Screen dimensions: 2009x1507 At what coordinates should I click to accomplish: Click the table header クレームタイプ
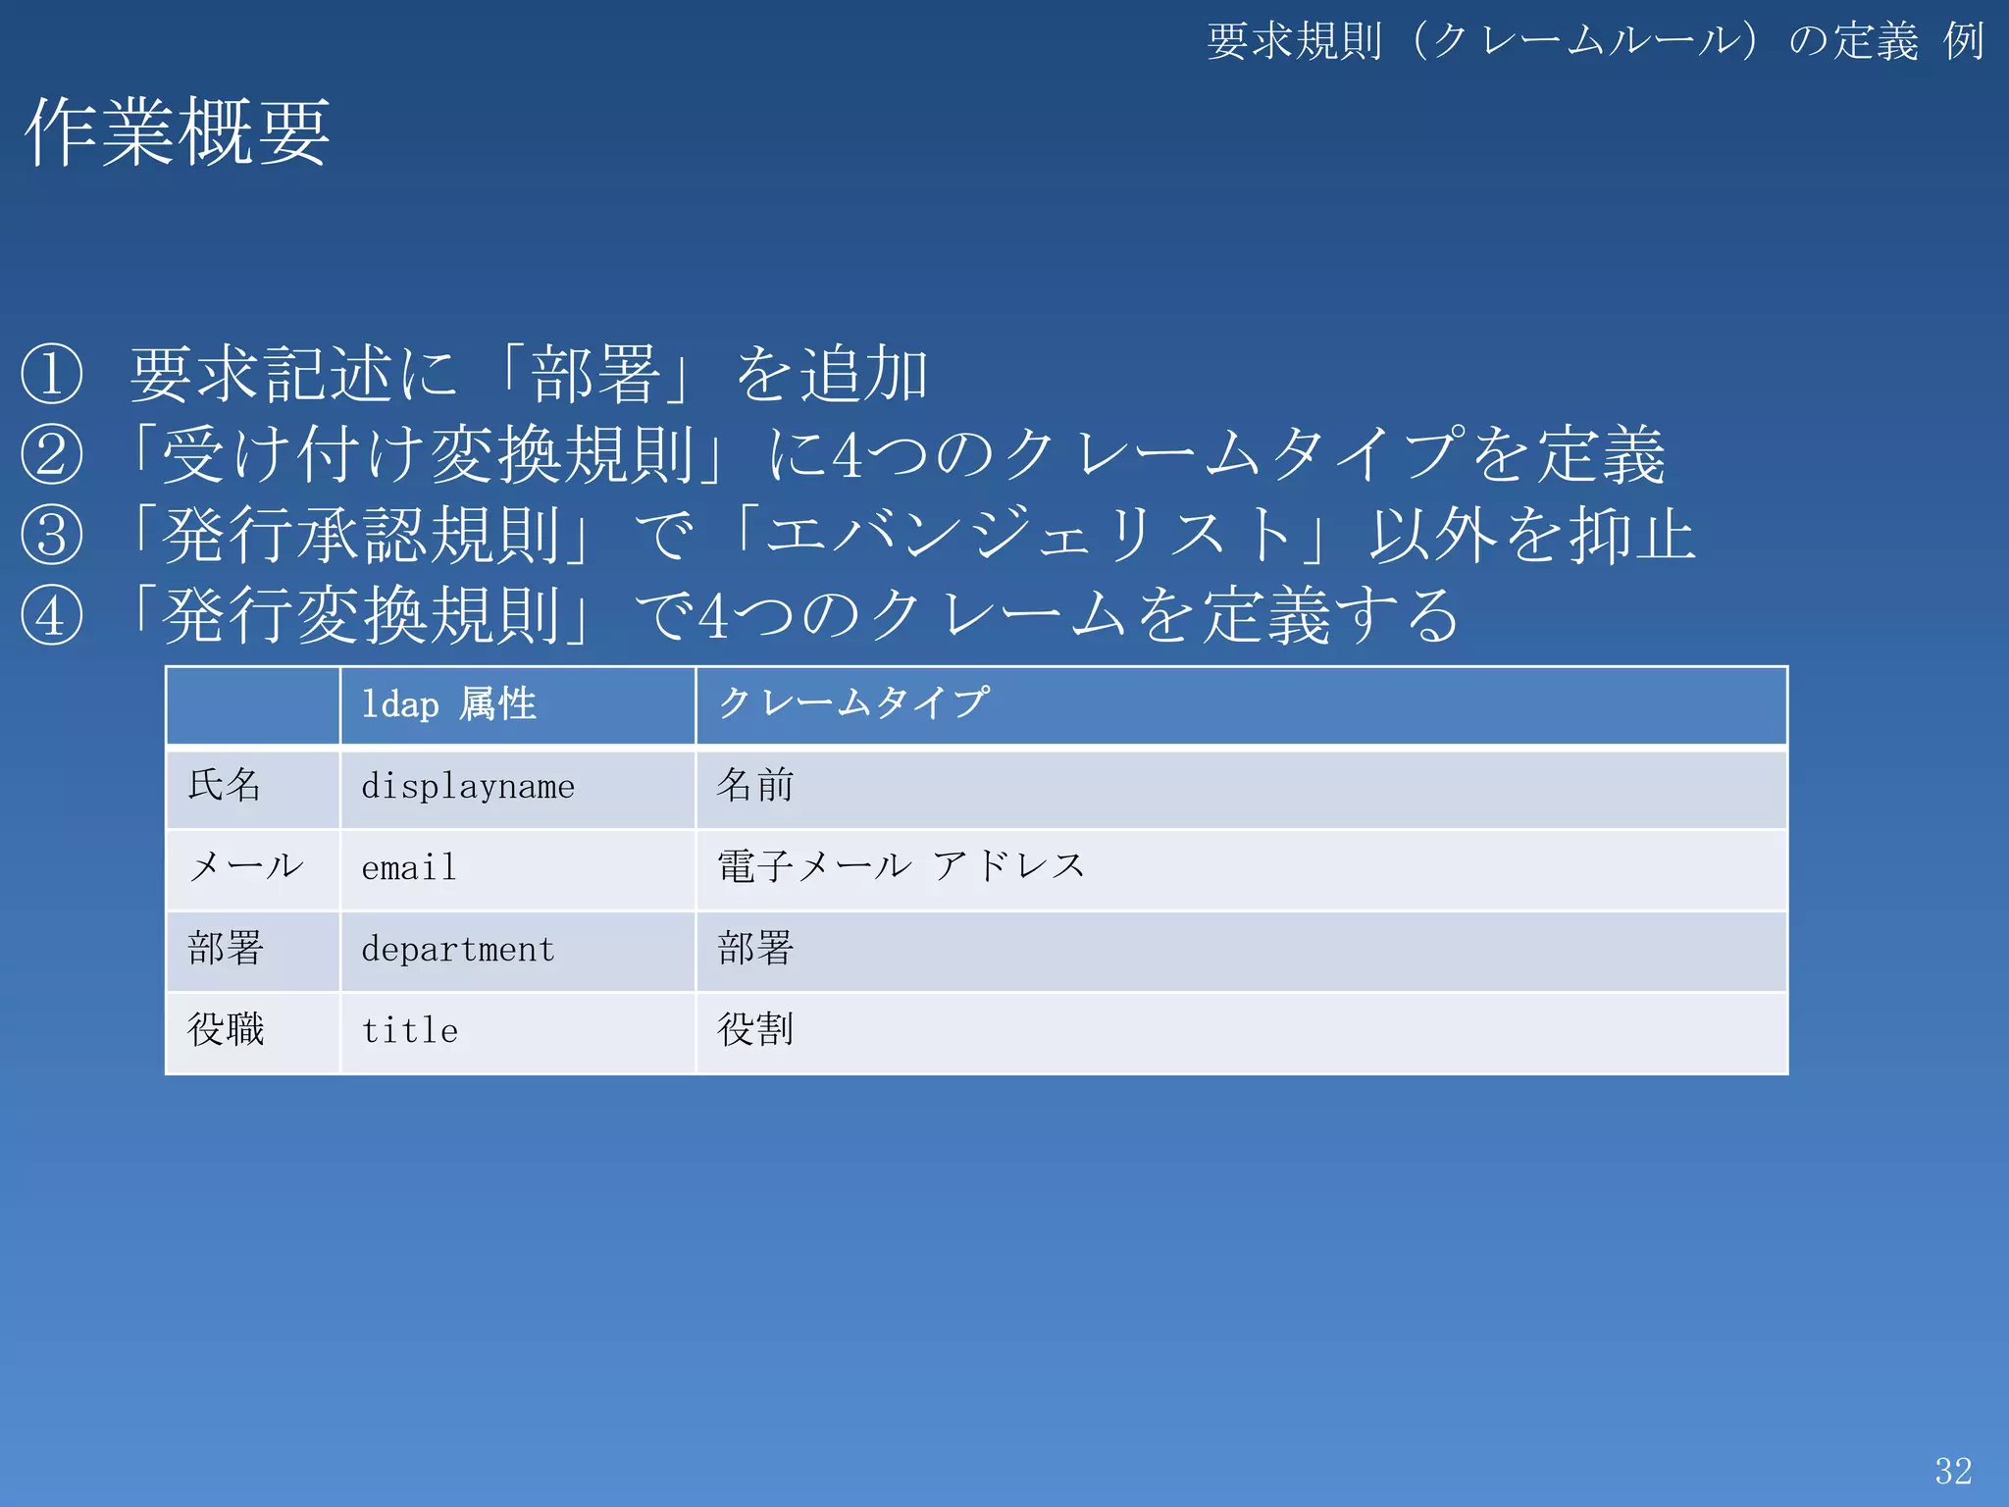1241,705
